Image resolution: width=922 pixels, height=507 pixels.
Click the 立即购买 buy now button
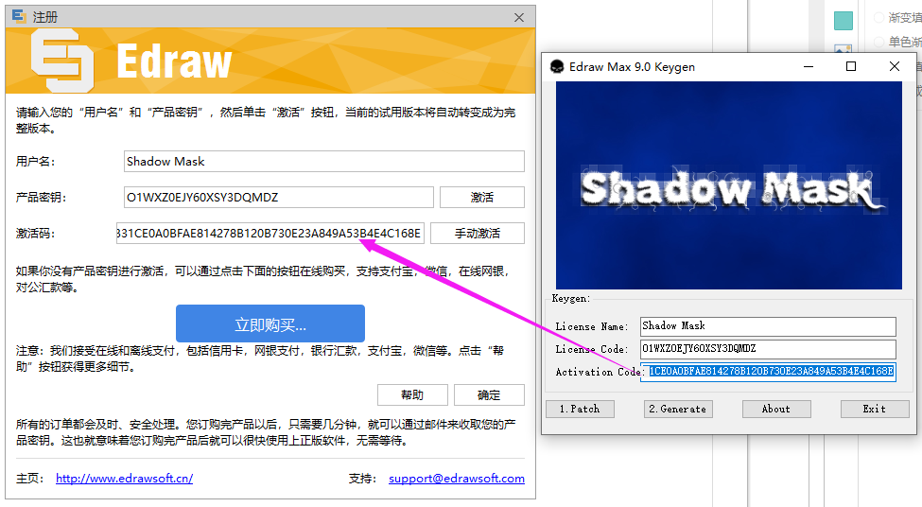click(270, 323)
